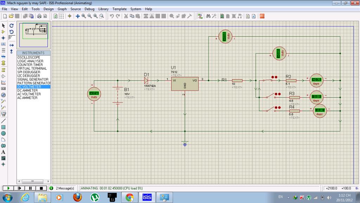This screenshot has height=203, width=360.
Task: Toggle the grid display icon
Action: [62, 16]
